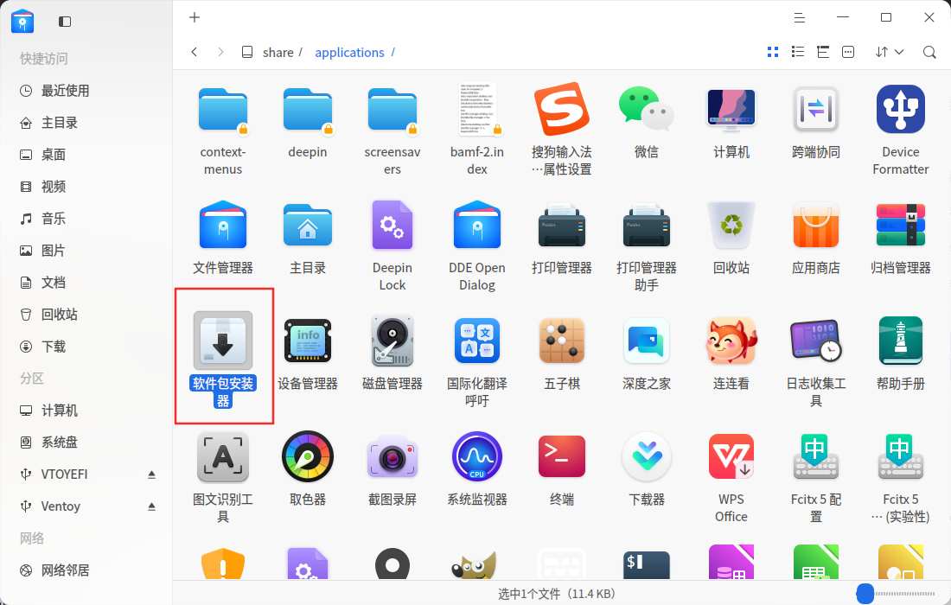
Task: Go forward in navigation history
Action: tap(220, 52)
